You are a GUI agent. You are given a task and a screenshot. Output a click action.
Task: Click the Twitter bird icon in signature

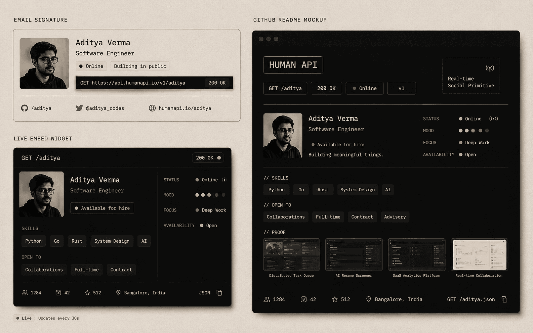pyautogui.click(x=79, y=108)
